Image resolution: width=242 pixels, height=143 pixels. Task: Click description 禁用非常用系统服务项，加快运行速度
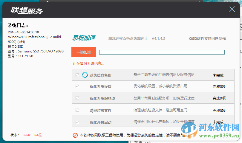tap(164, 98)
